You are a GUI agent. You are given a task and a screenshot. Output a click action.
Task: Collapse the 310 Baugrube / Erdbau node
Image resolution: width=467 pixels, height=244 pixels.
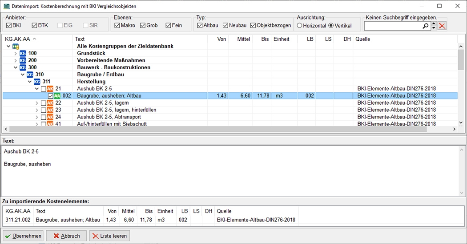23,75
